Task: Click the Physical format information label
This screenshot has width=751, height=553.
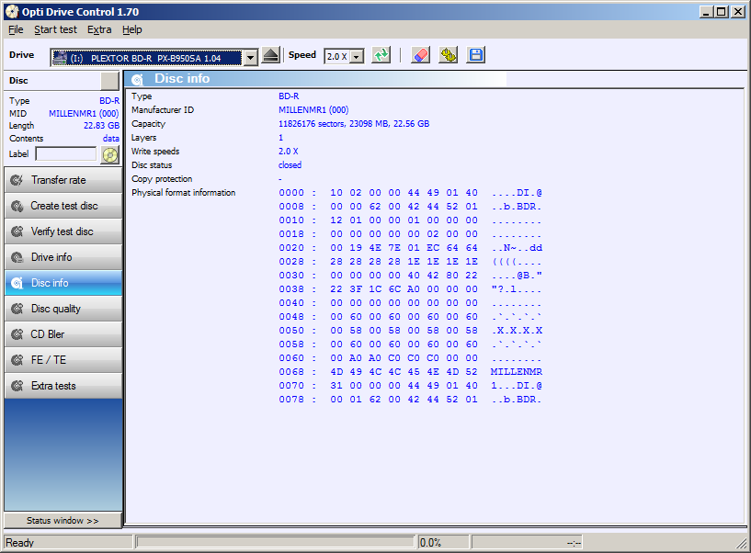Action: pos(184,193)
